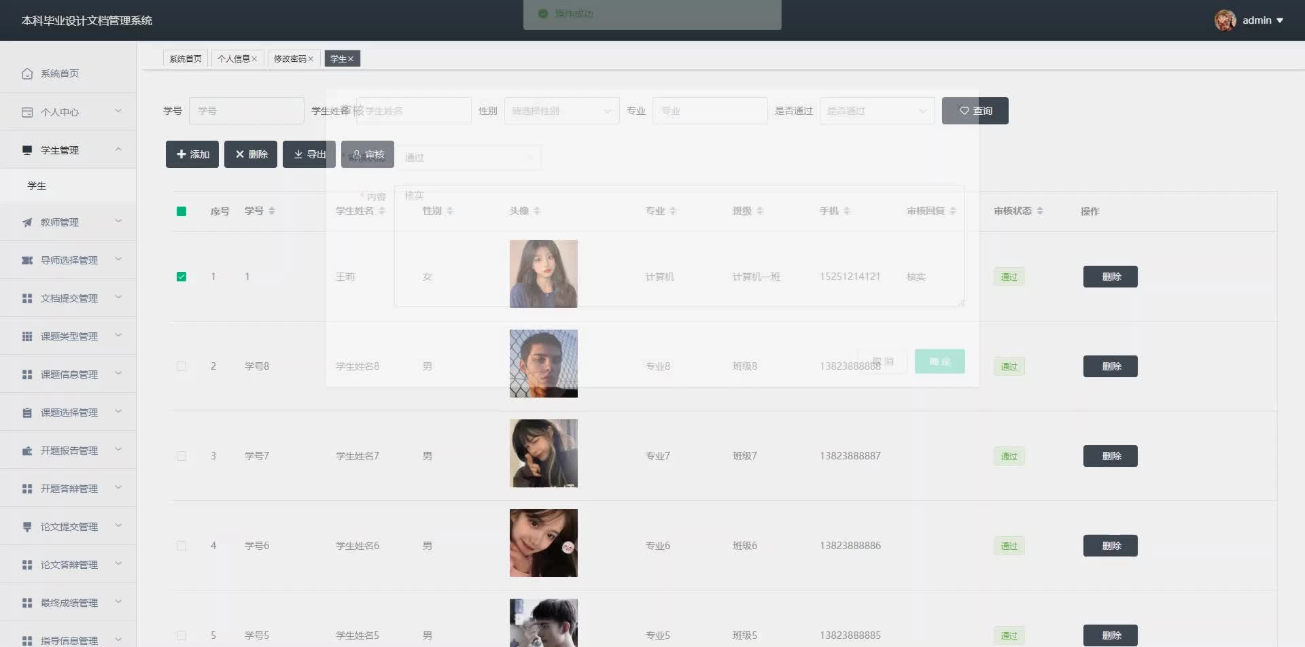Viewport: 1305px width, 647px height.
Task: Check the row for 学号8
Action: pos(181,366)
